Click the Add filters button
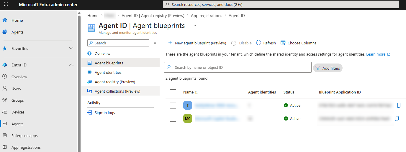The image size is (406, 152). (328, 68)
